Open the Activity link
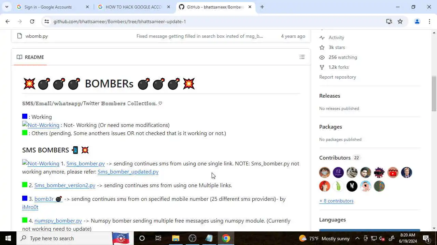 336,37
